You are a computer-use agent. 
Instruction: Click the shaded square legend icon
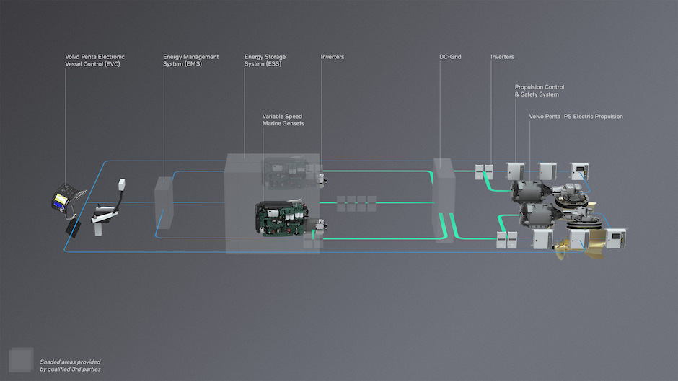(20, 360)
